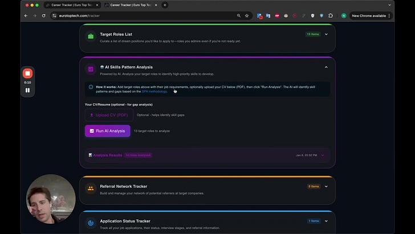The width and height of the screenshot is (415, 234).
Task: Click the Target Roles List heading
Action: pyautogui.click(x=116, y=34)
